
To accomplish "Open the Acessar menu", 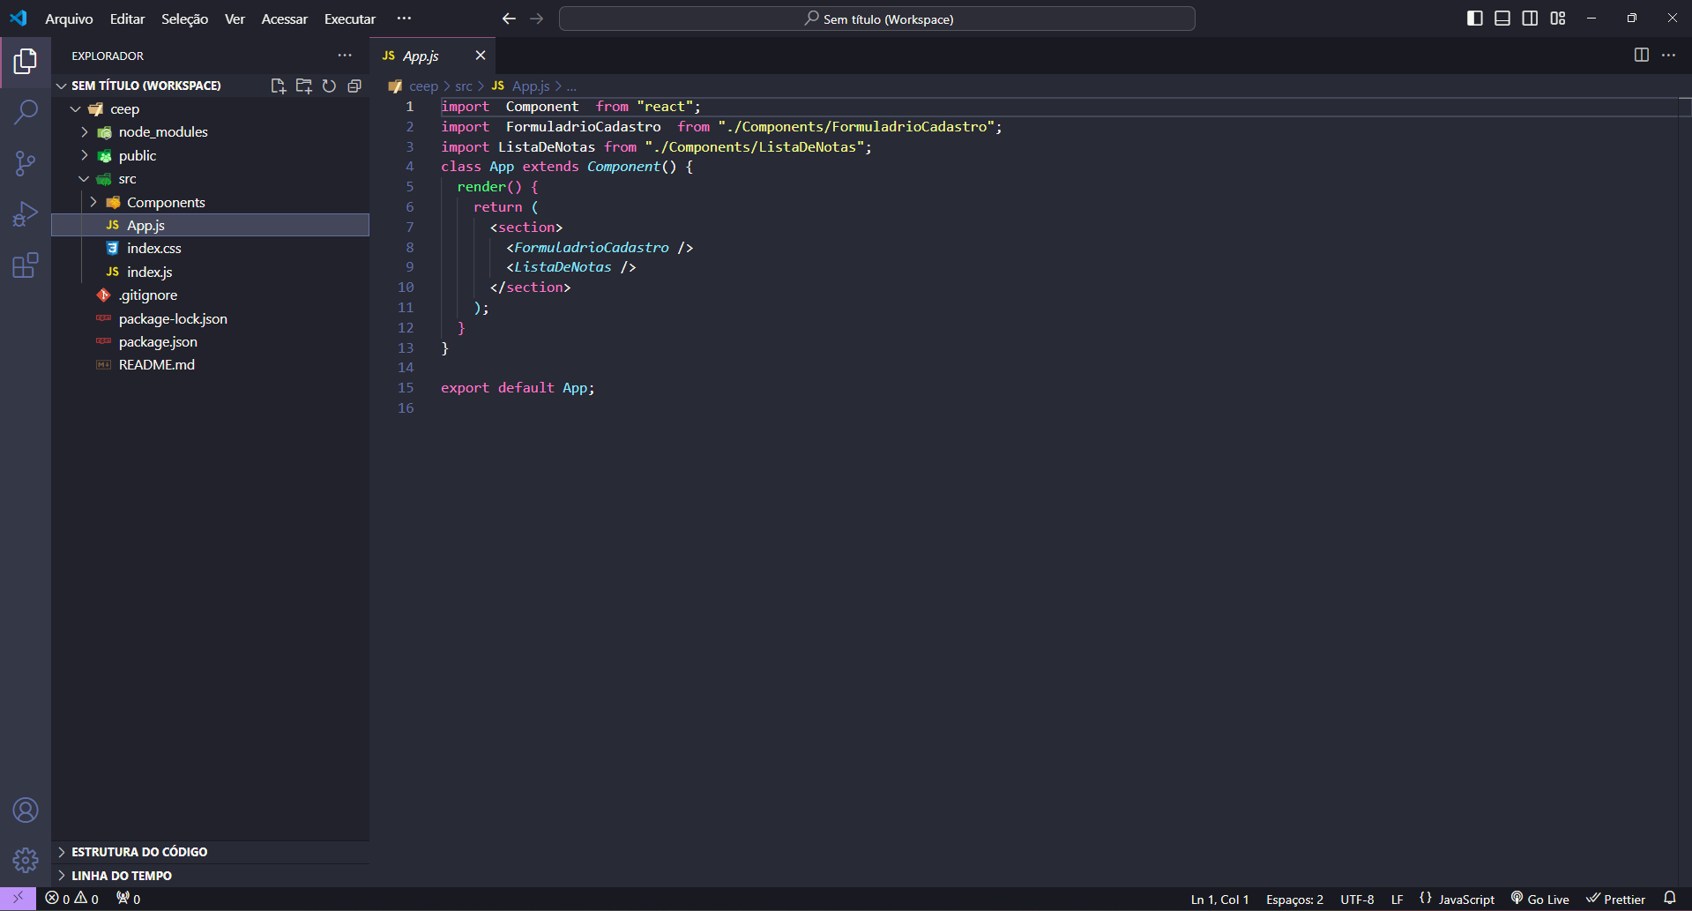I will 284,19.
